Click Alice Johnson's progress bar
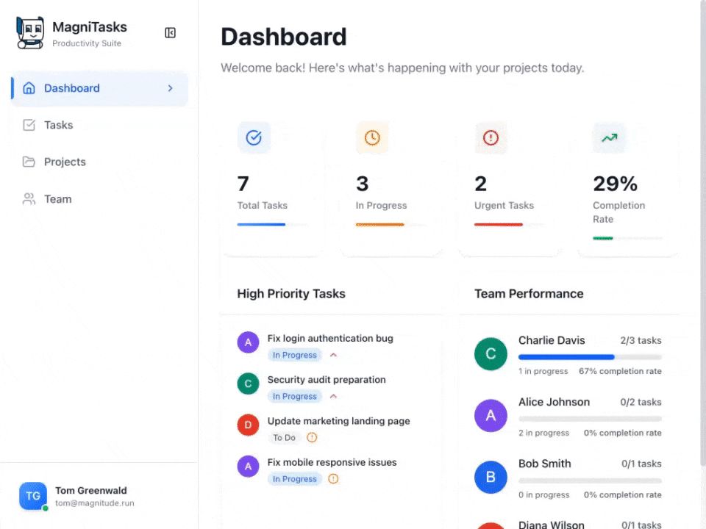The width and height of the screenshot is (706, 529). pyautogui.click(x=590, y=419)
